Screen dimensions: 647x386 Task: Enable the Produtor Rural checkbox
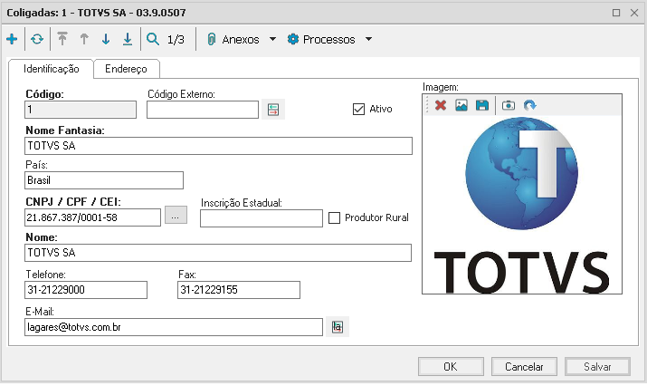tap(334, 217)
